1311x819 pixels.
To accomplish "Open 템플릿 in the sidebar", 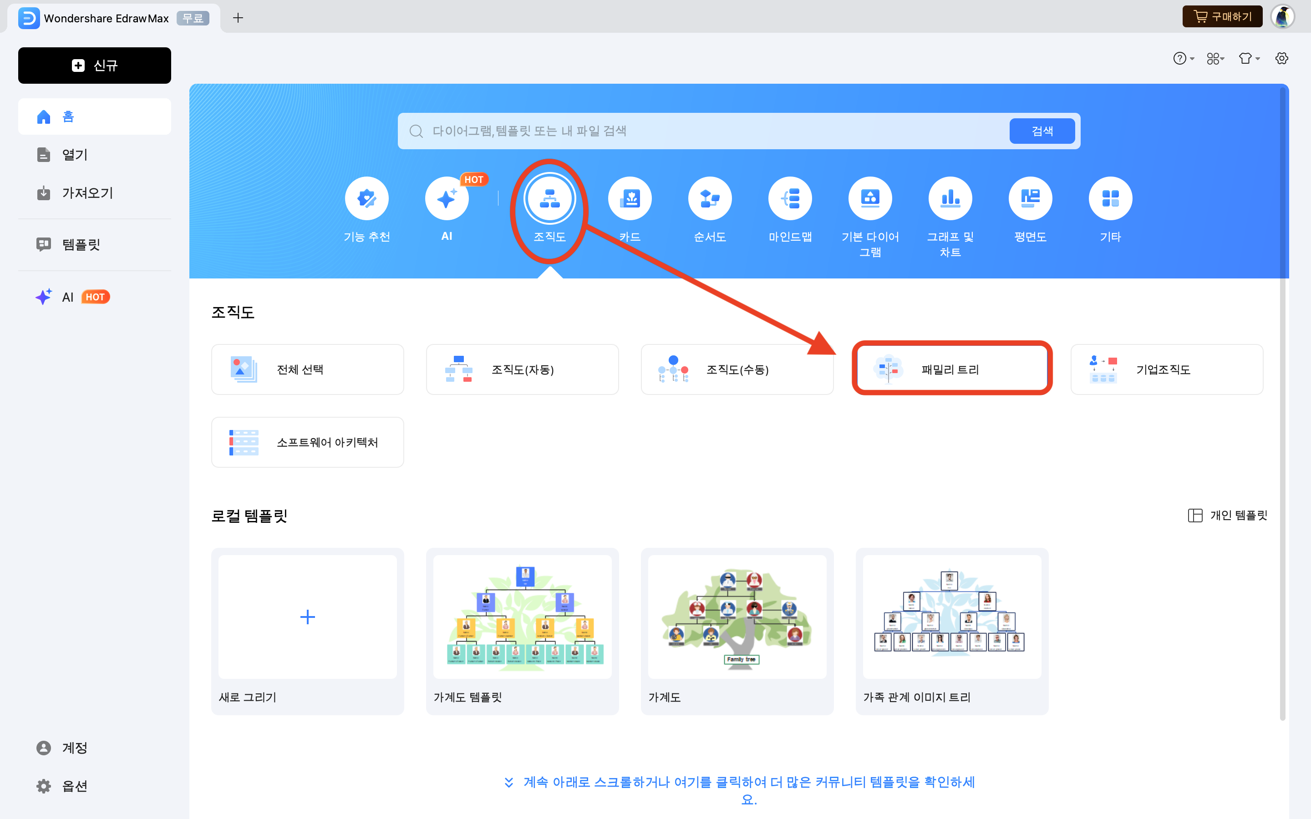I will pyautogui.click(x=81, y=245).
